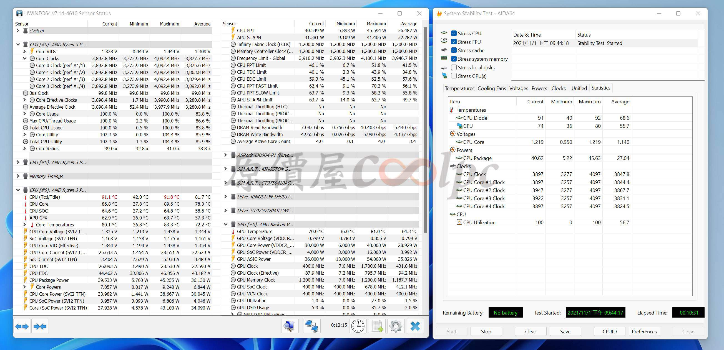Click clock icon beside Bus Clock
This screenshot has height=350, width=724.
[x=26, y=93]
